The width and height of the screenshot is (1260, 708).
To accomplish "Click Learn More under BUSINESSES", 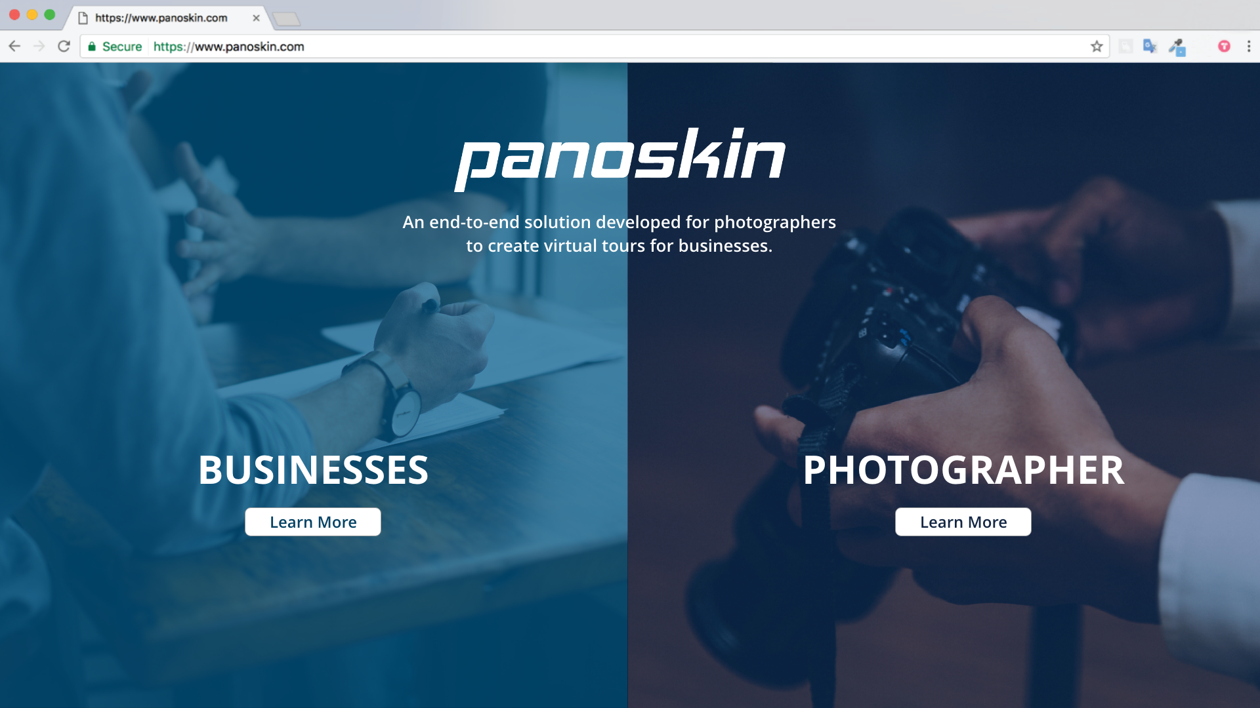I will coord(313,522).
